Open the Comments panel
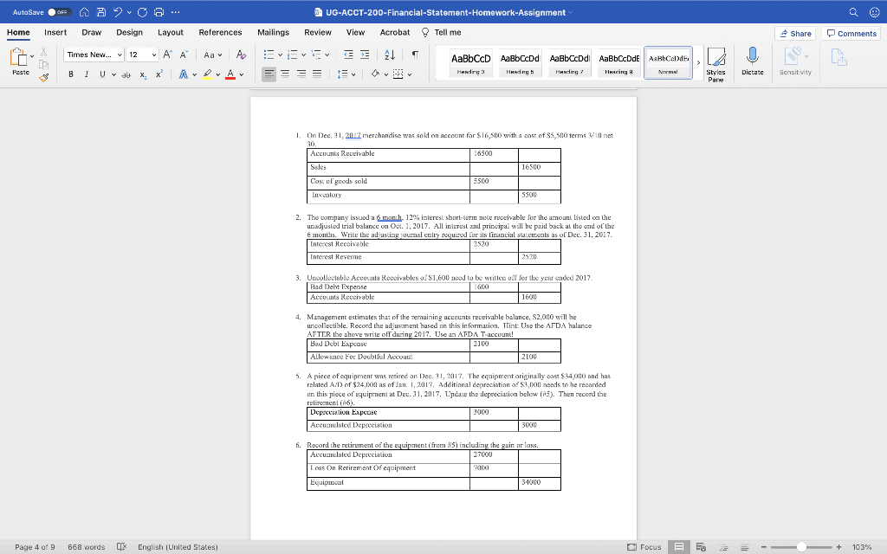887x554 pixels. pos(850,32)
